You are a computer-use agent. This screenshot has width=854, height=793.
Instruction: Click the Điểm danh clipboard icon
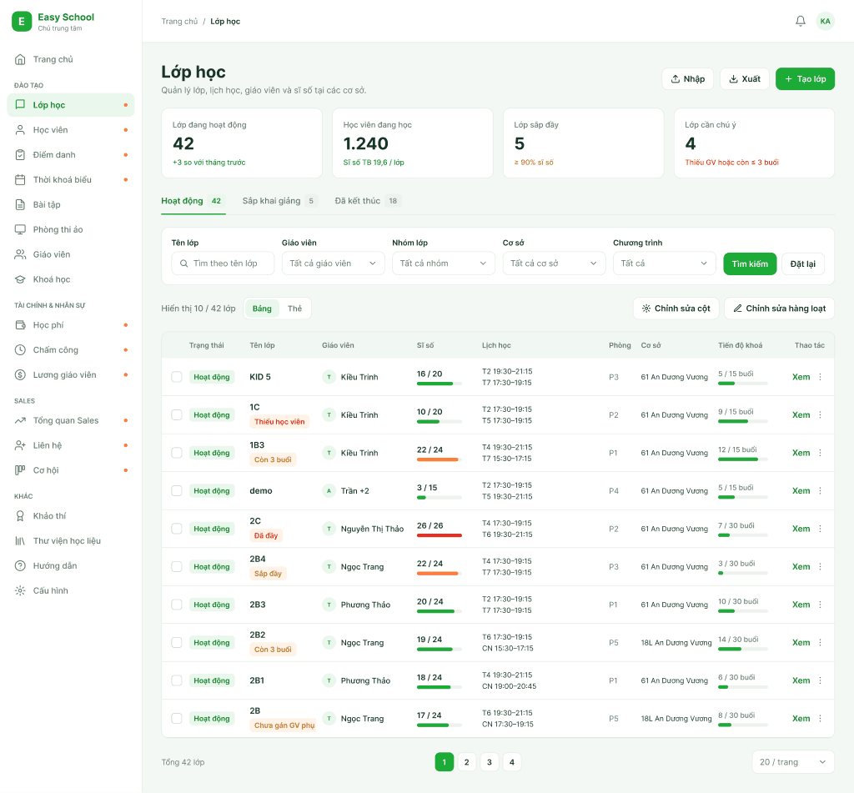[20, 154]
